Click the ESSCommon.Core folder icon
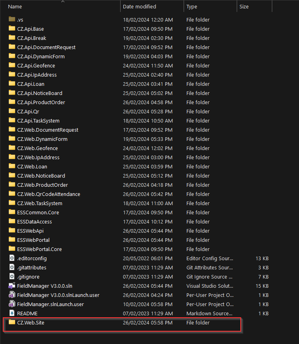This screenshot has width=299, height=344. point(12,212)
